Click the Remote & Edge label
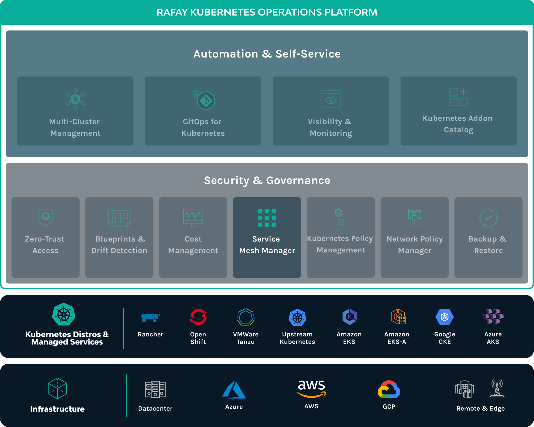The image size is (534, 427). (x=481, y=408)
